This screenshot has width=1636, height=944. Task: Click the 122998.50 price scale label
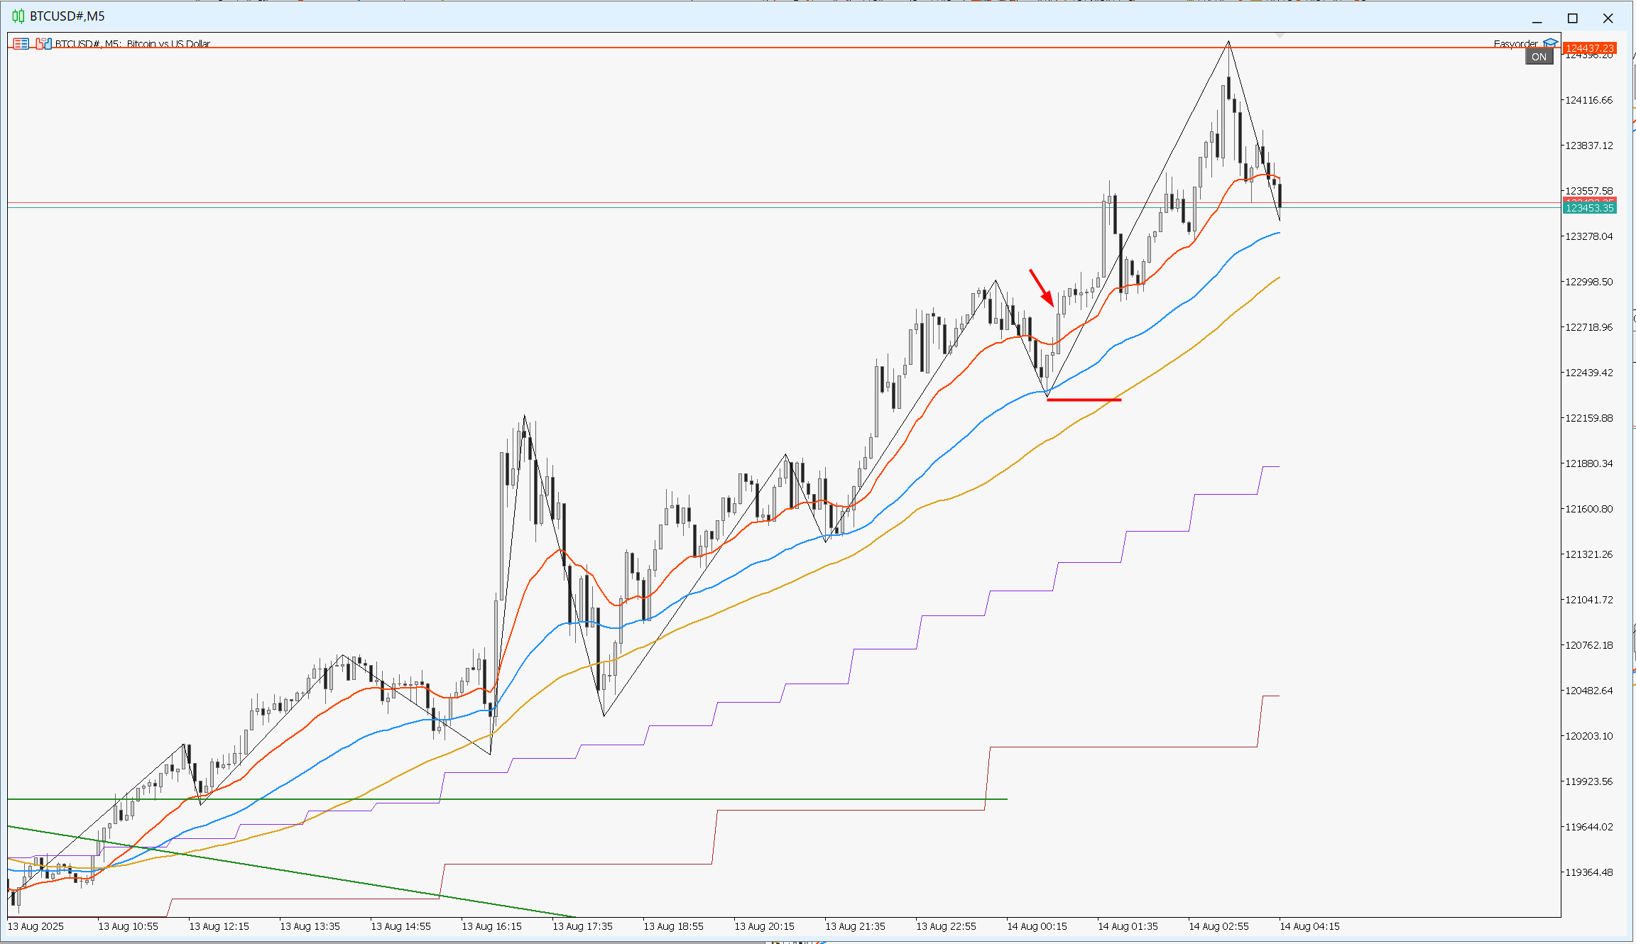(x=1589, y=282)
